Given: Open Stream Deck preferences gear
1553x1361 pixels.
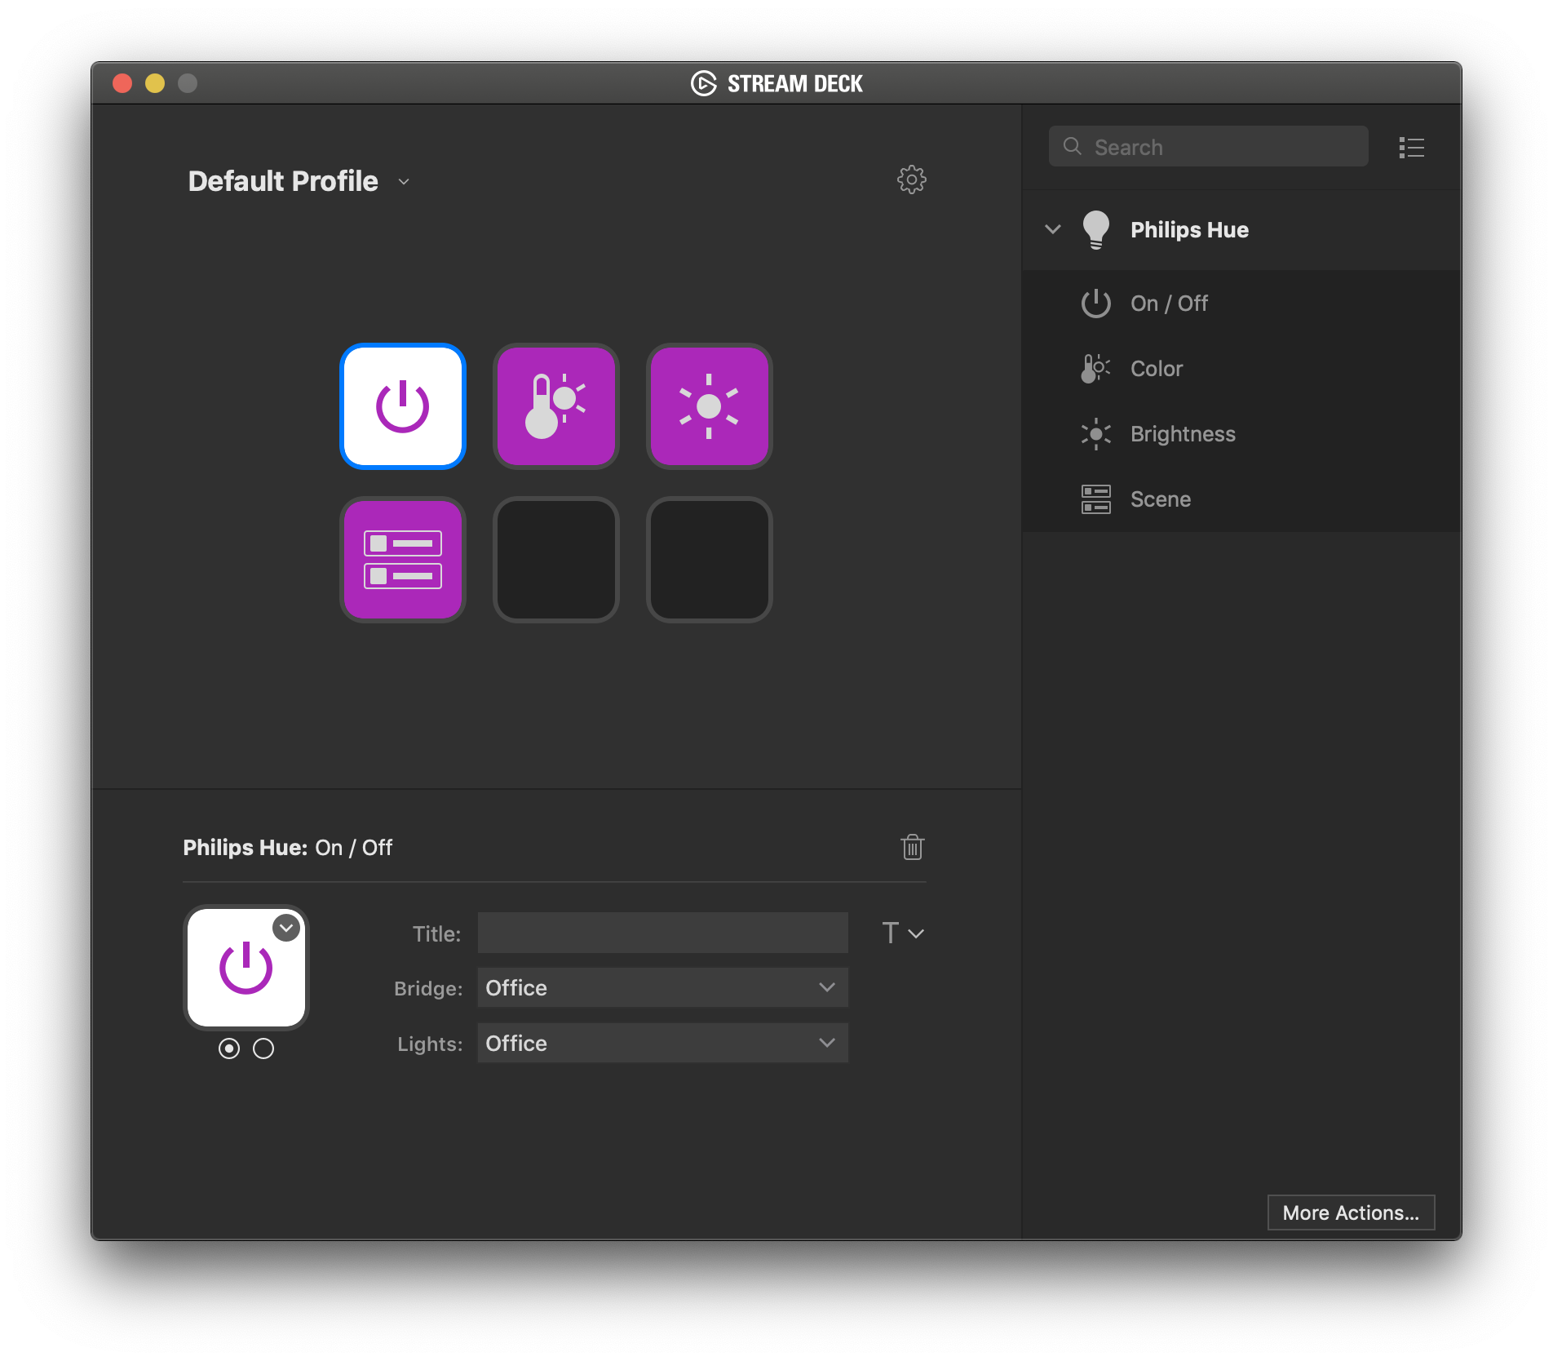Looking at the screenshot, I should click(912, 180).
